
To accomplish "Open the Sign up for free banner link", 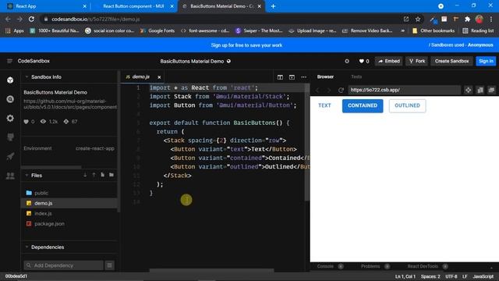I will [x=246, y=45].
